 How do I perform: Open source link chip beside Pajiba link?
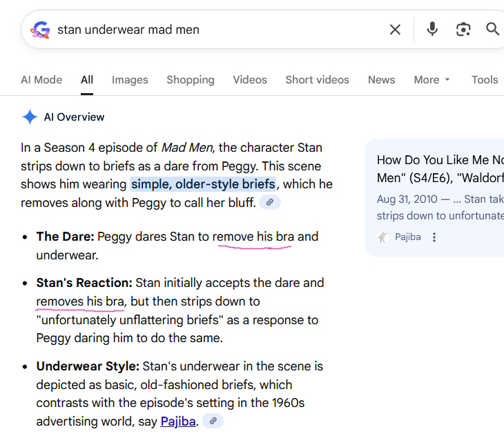(213, 421)
